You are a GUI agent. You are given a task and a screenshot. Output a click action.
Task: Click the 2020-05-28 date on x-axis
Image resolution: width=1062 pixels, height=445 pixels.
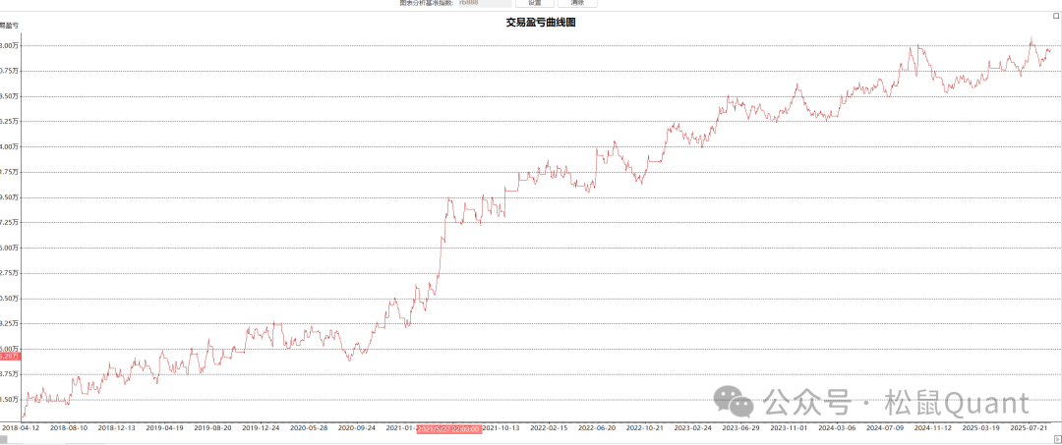click(x=310, y=428)
